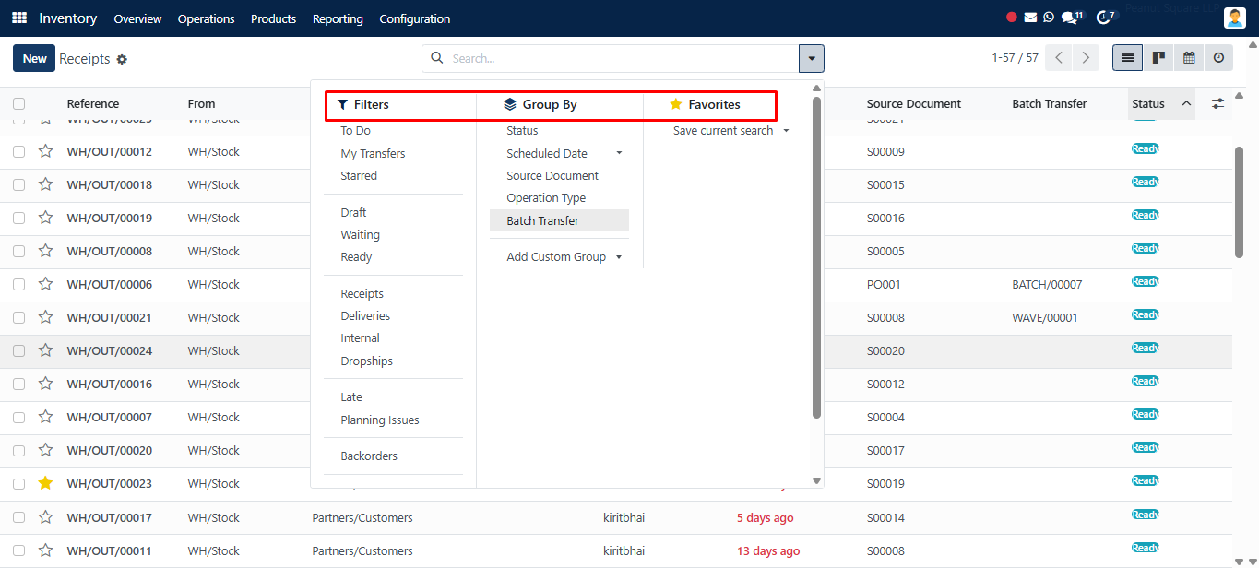The width and height of the screenshot is (1259, 568).
Task: Switch to list view
Action: click(x=1127, y=58)
